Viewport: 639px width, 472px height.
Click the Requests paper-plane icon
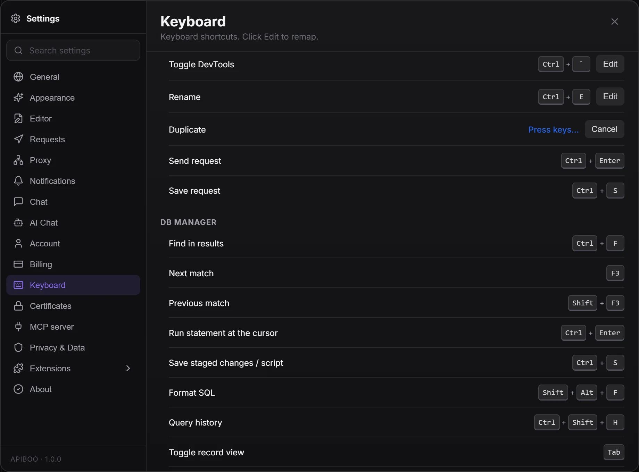coord(18,139)
